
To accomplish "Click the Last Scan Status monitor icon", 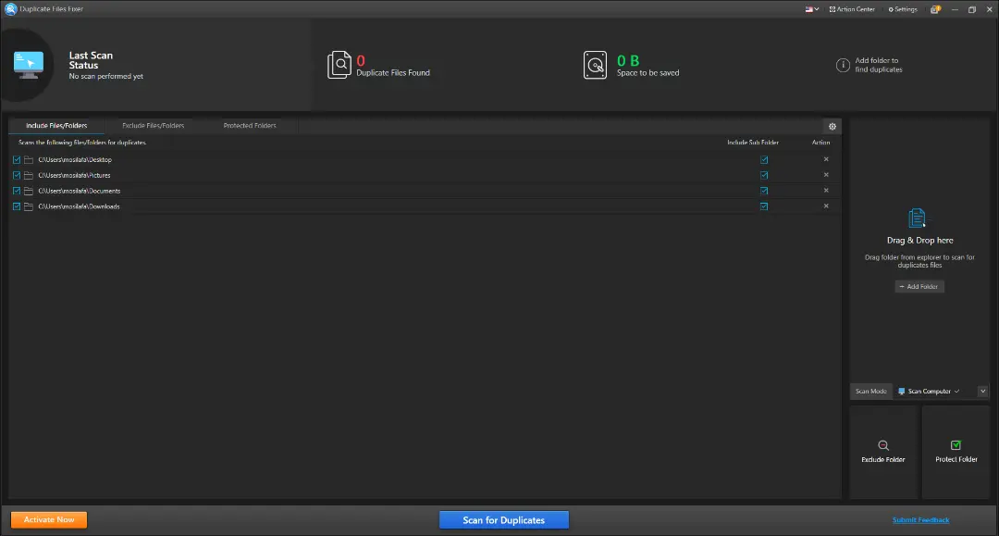I will tap(29, 65).
